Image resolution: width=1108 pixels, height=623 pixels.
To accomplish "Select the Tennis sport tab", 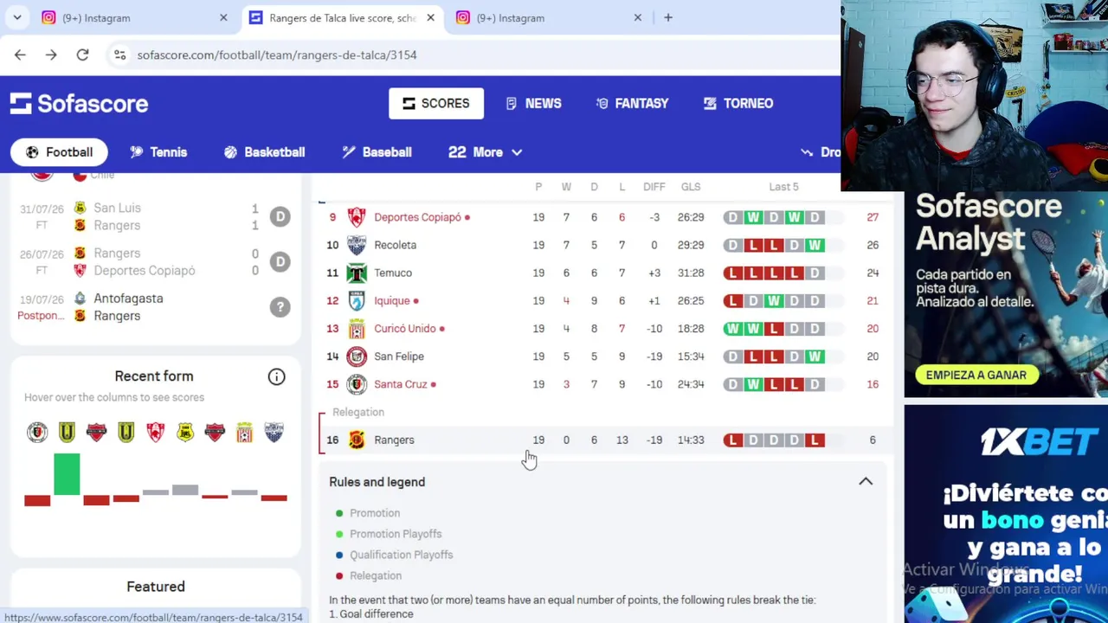I will point(158,152).
